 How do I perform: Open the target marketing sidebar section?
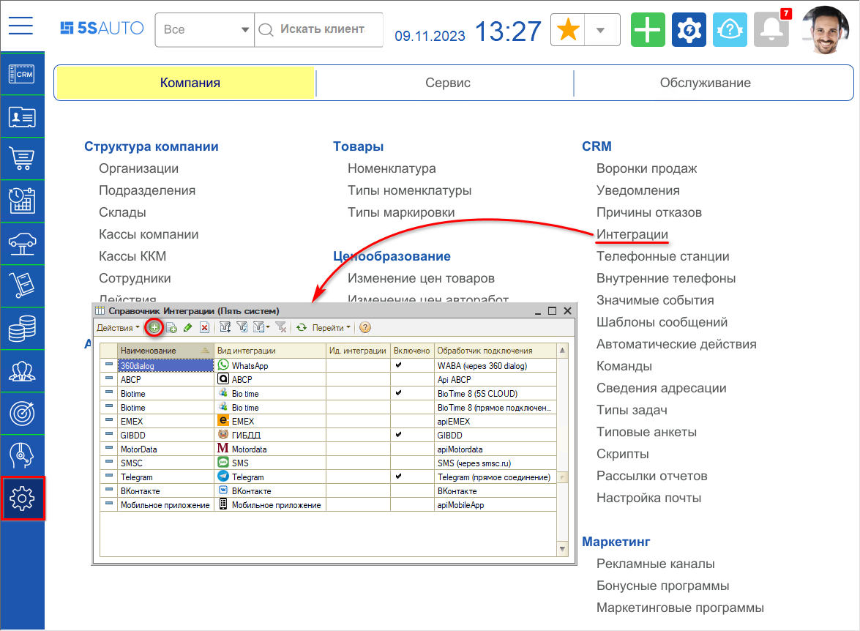click(x=22, y=414)
